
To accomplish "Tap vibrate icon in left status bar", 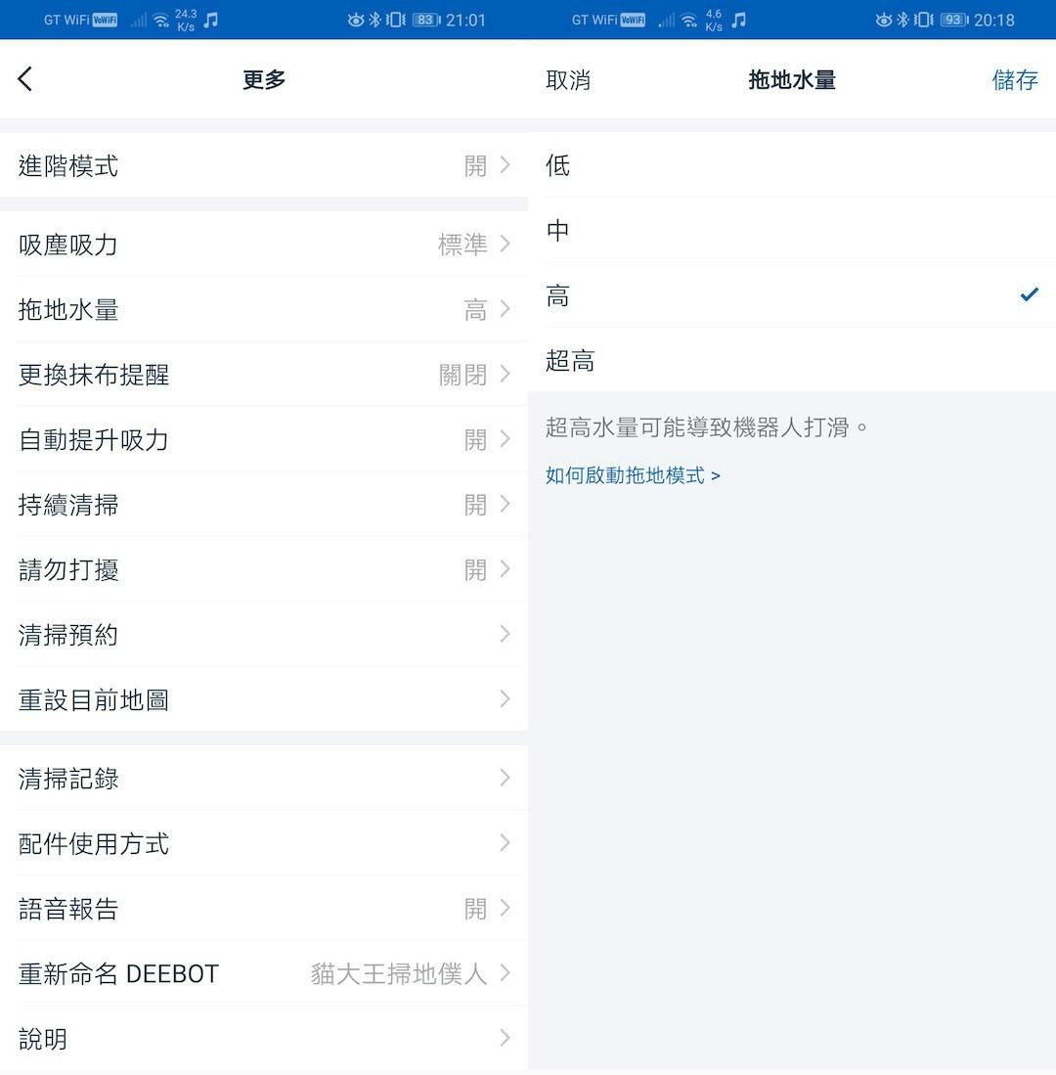I will tap(395, 20).
